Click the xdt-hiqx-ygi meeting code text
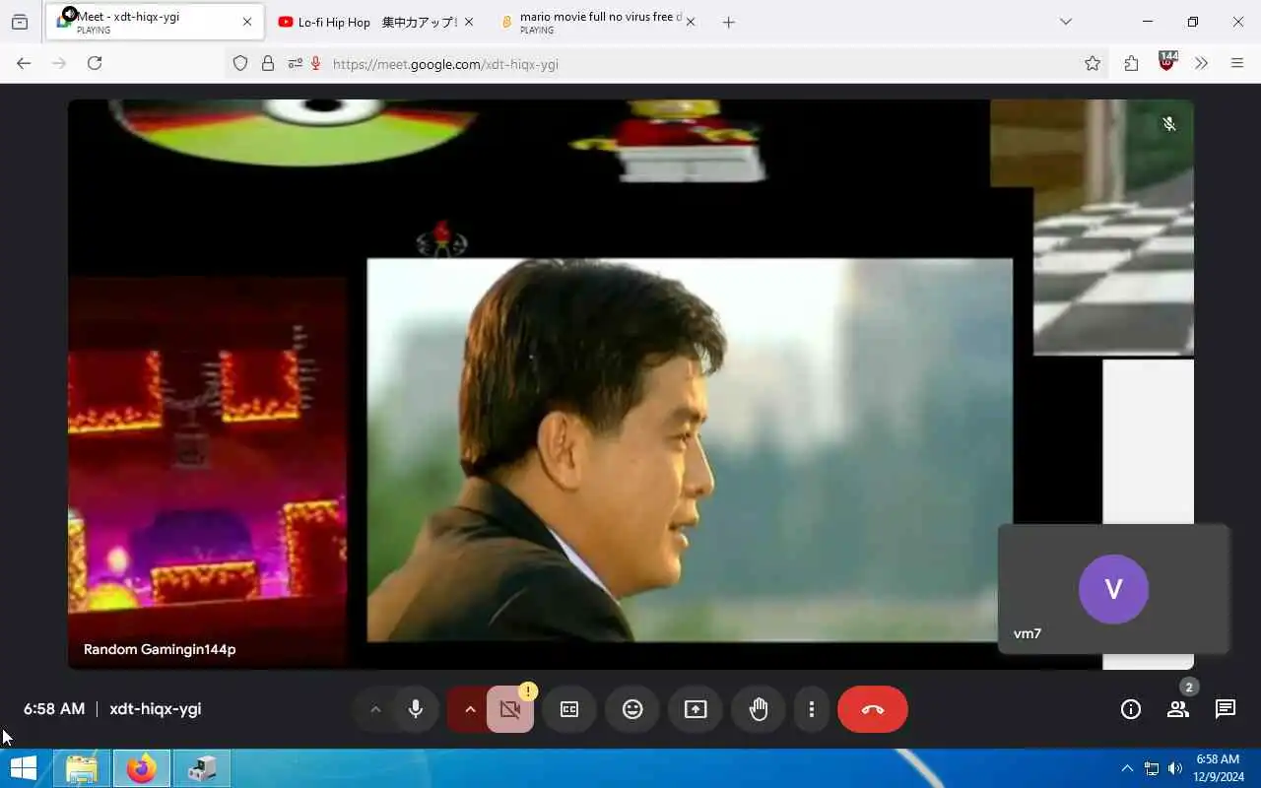This screenshot has width=1261, height=788. pos(156,709)
